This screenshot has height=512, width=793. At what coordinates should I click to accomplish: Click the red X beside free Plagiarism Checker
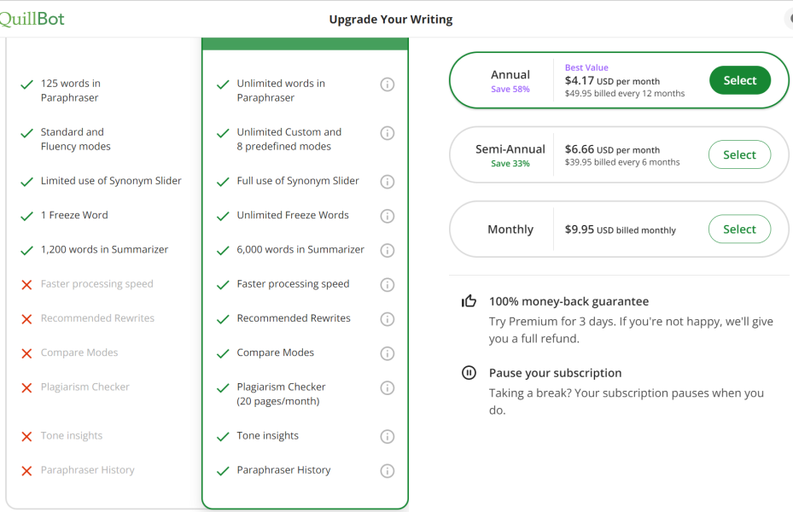(26, 388)
